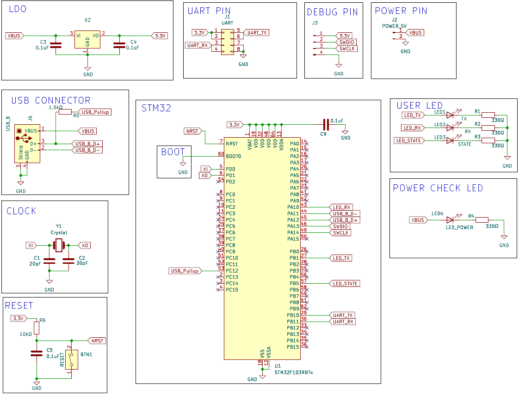Click the NRST label at STM32 pin 7

[193, 131]
